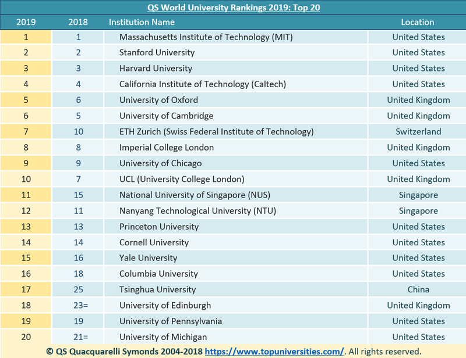
Task: Click the QS Quacquarelli Symonds copyright text
Action: 124,352
